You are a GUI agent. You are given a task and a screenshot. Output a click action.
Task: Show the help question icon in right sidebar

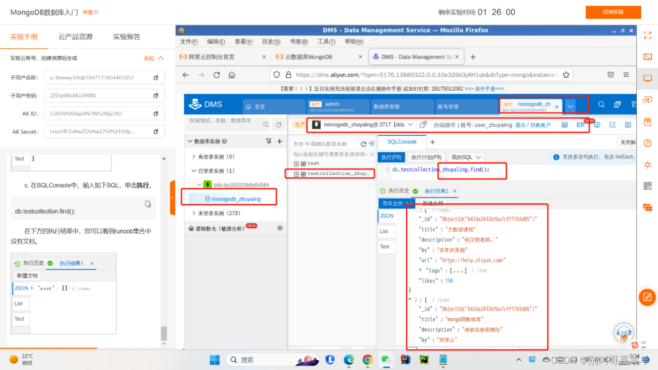click(647, 143)
